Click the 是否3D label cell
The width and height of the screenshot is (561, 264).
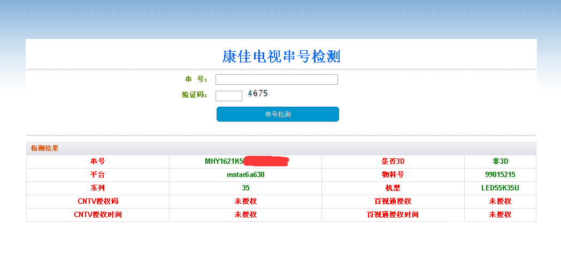tap(393, 161)
